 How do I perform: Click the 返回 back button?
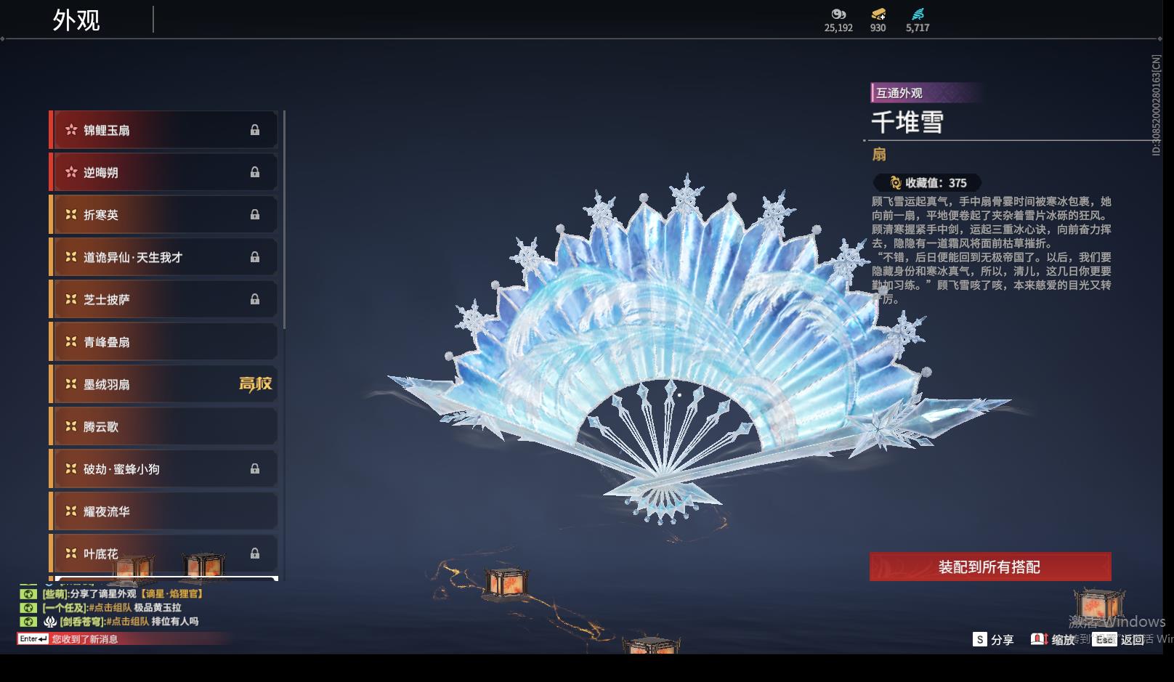pos(1120,639)
